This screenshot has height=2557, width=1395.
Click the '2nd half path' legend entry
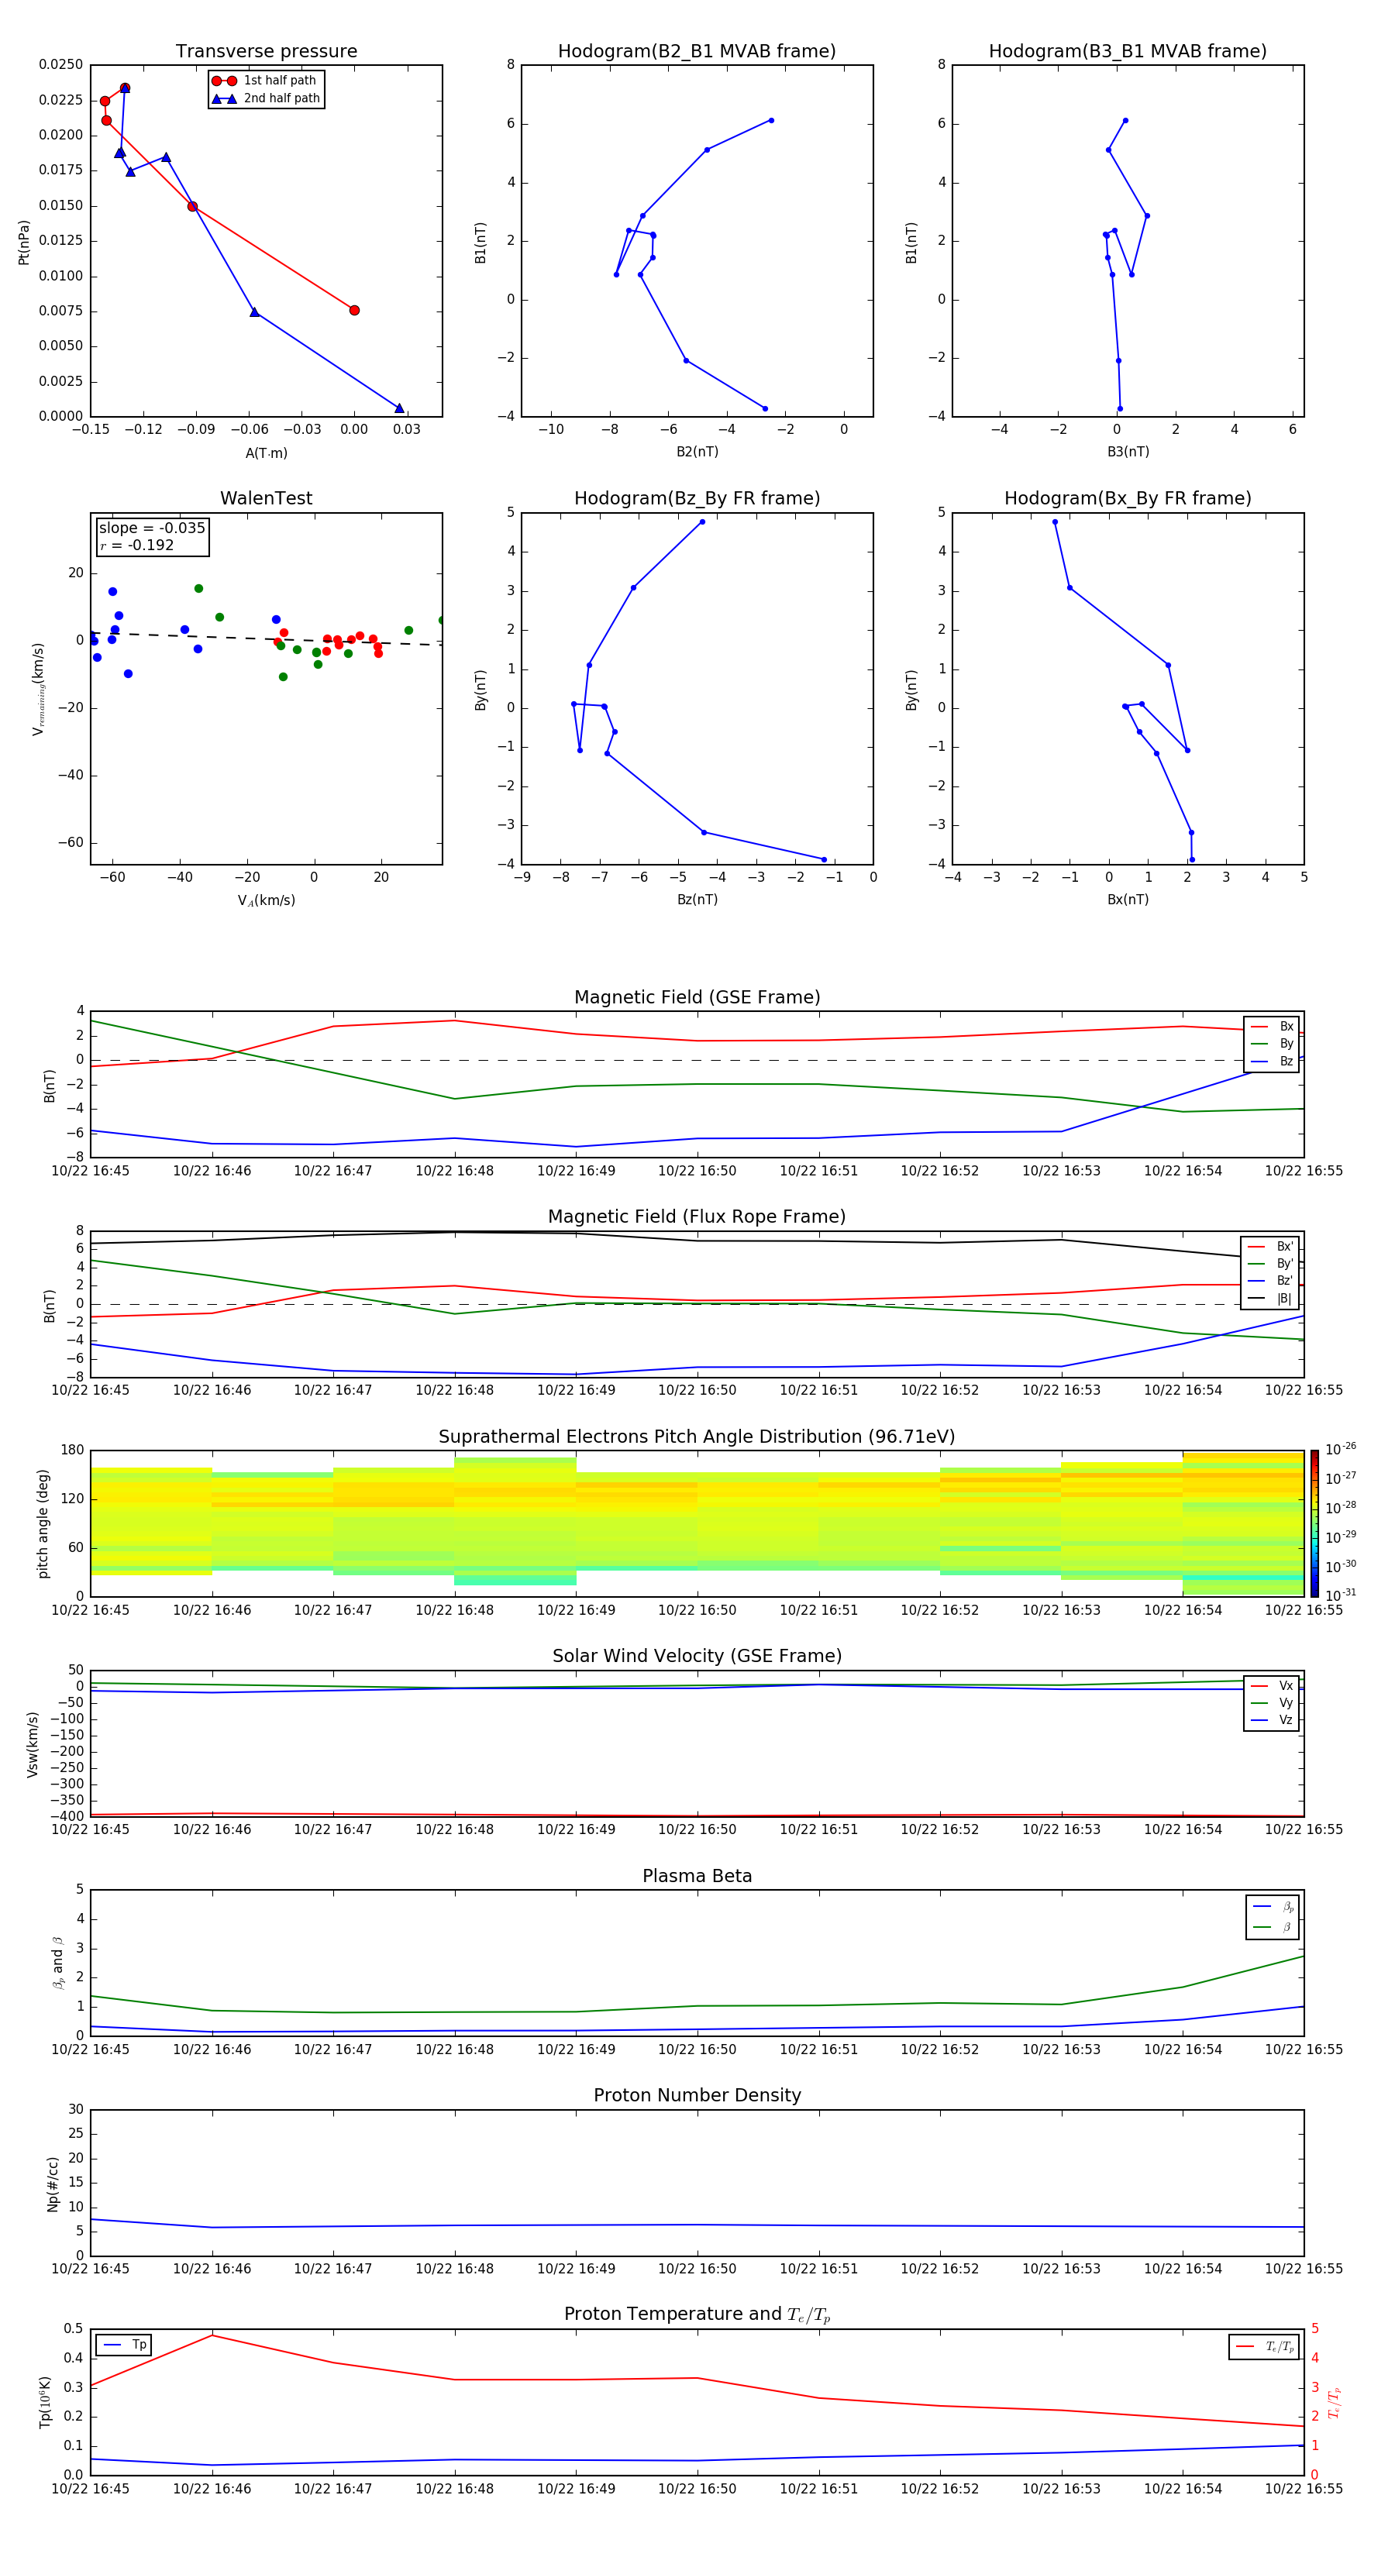[x=266, y=98]
